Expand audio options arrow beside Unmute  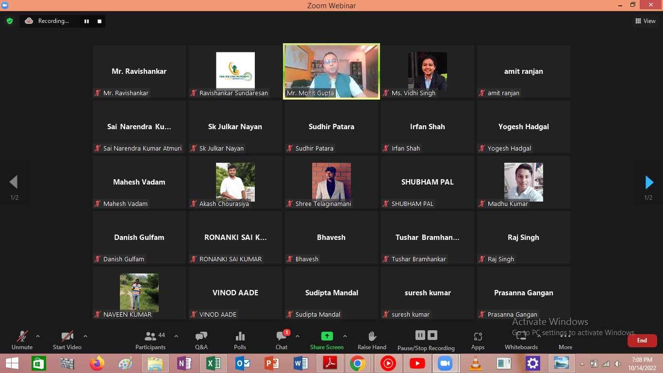pyautogui.click(x=38, y=336)
